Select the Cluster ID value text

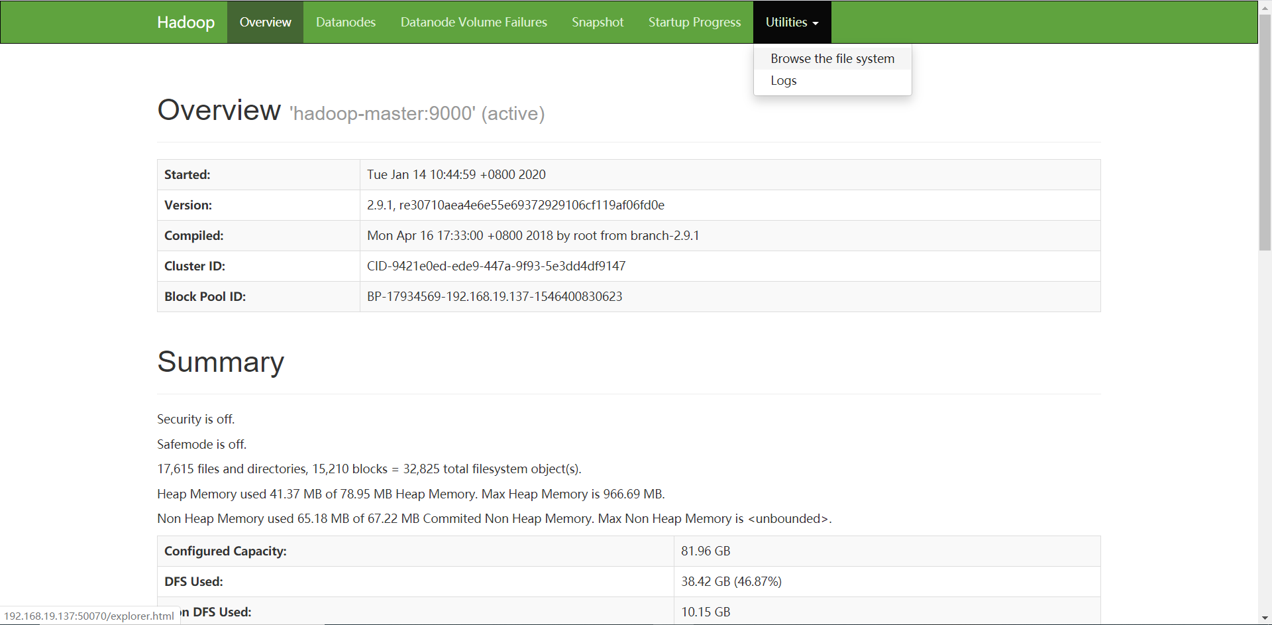[x=496, y=266]
